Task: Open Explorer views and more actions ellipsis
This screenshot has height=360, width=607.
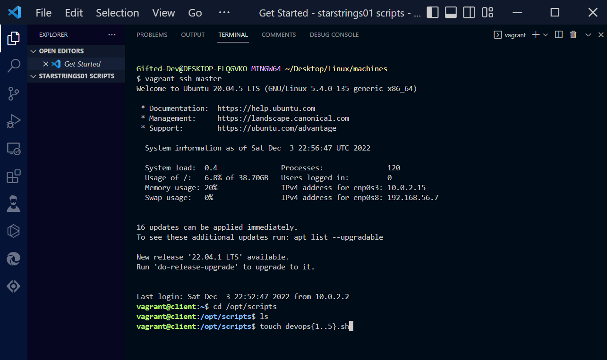Action: 111,34
